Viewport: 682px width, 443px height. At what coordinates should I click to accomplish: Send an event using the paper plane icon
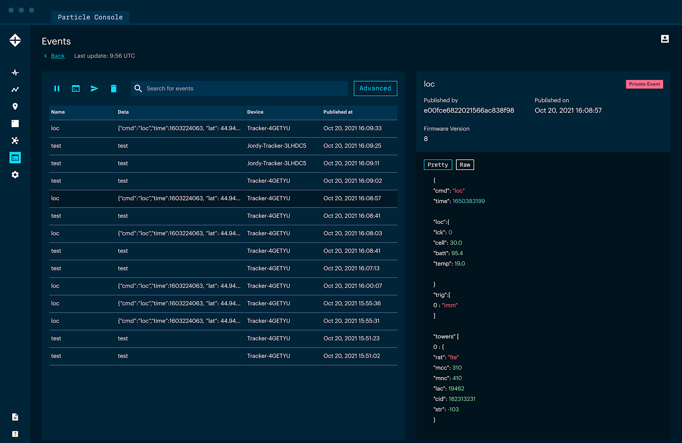pos(94,88)
